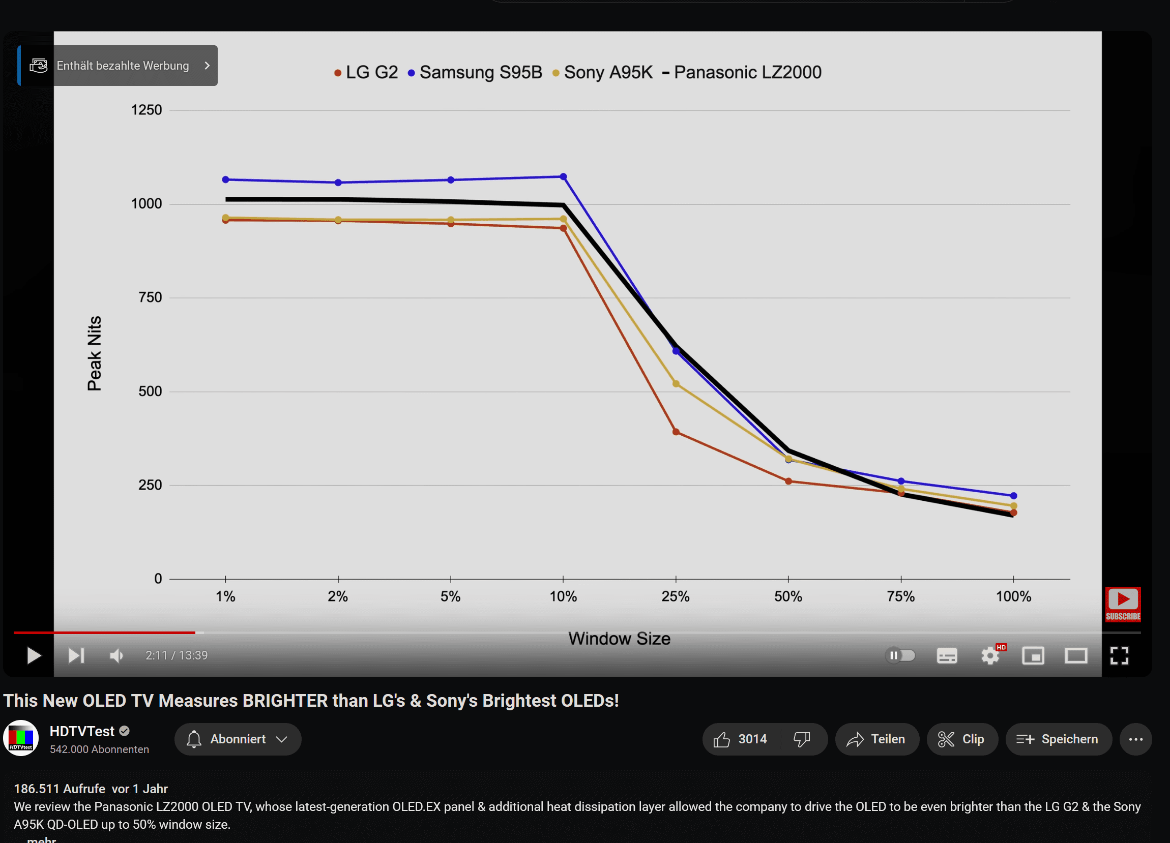The image size is (1170, 843).
Task: Click the channel Subscribe watermark in video
Action: (1123, 604)
